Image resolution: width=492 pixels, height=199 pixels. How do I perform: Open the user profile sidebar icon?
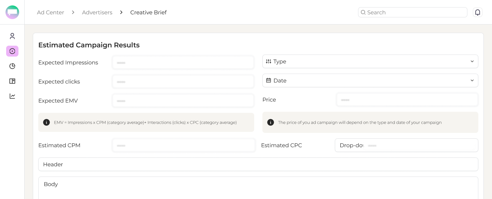coord(12,36)
